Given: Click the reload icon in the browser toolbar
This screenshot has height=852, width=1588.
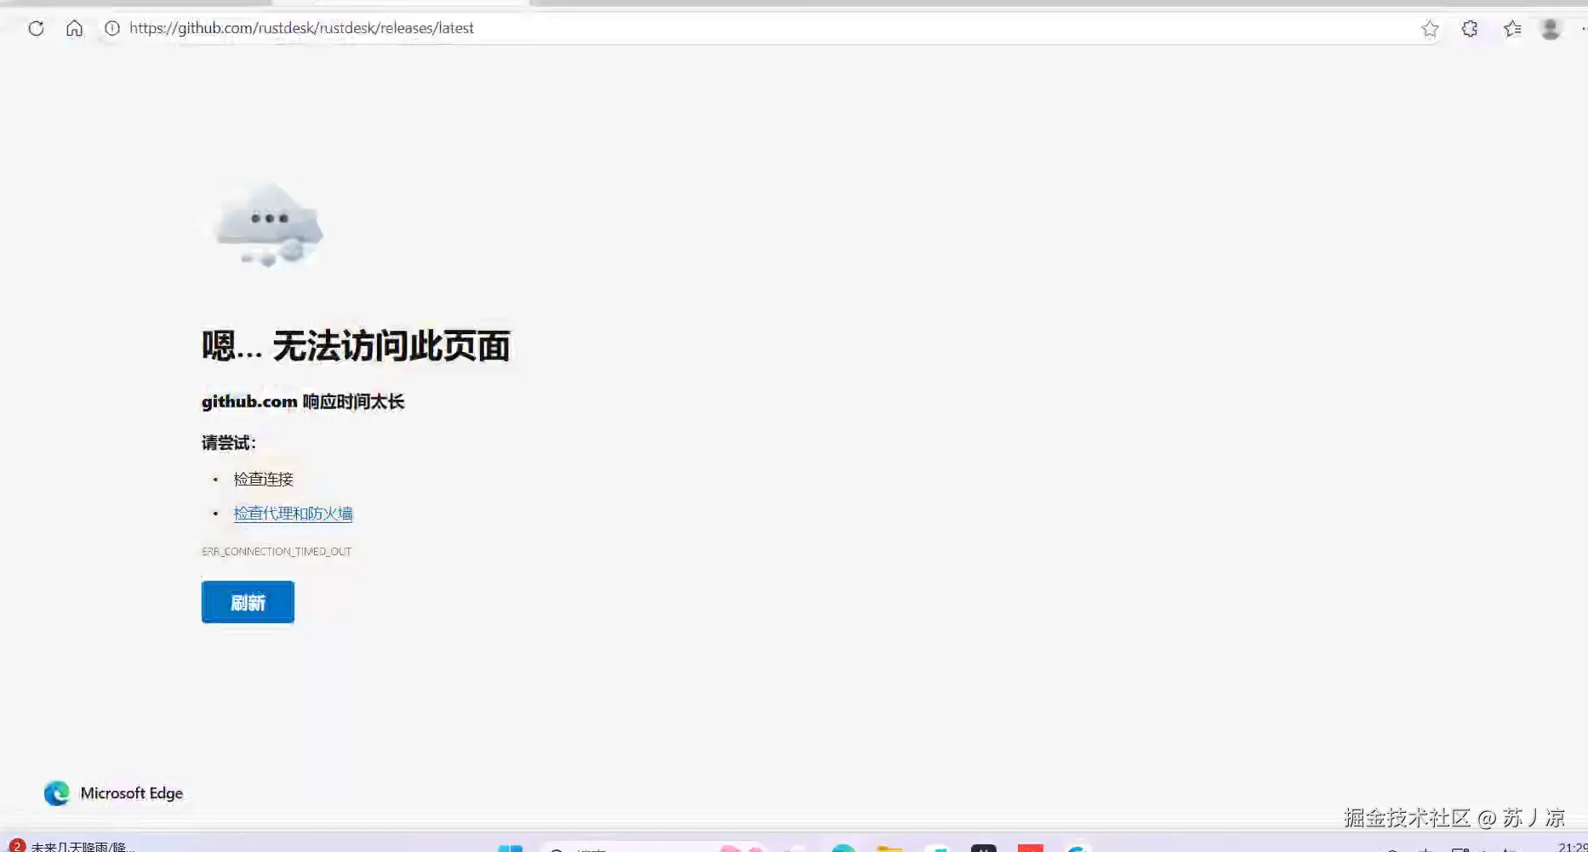Looking at the screenshot, I should (x=36, y=28).
